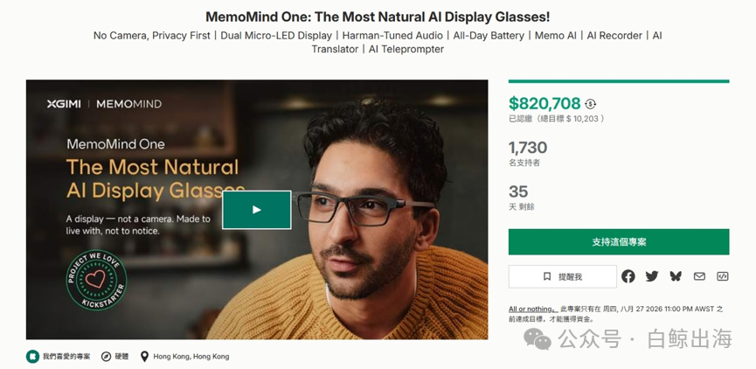Click the Hong Kong location pin
The image size is (756, 369).
pos(144,357)
